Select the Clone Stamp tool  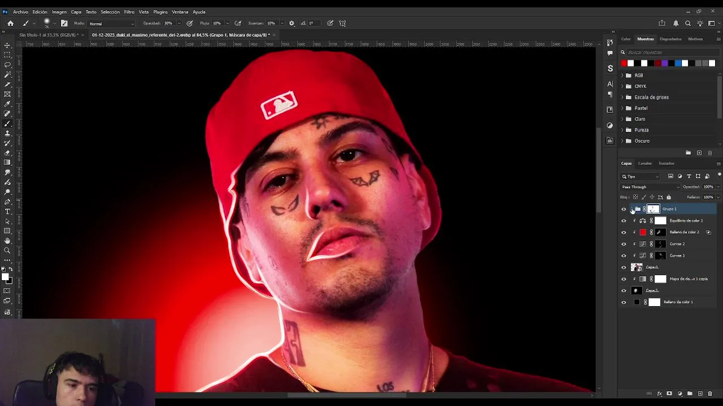pyautogui.click(x=7, y=133)
